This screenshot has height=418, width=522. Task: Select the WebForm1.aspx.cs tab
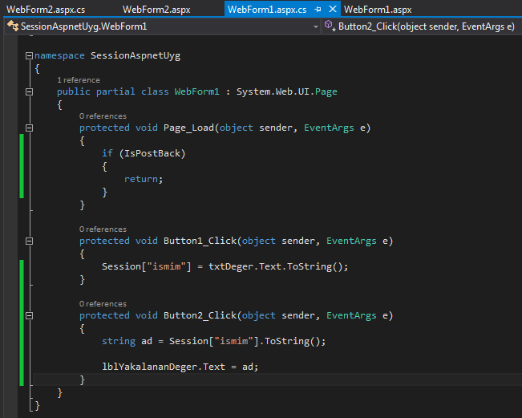tap(267, 10)
